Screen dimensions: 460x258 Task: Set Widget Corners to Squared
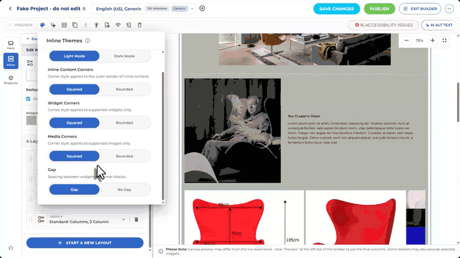point(74,122)
